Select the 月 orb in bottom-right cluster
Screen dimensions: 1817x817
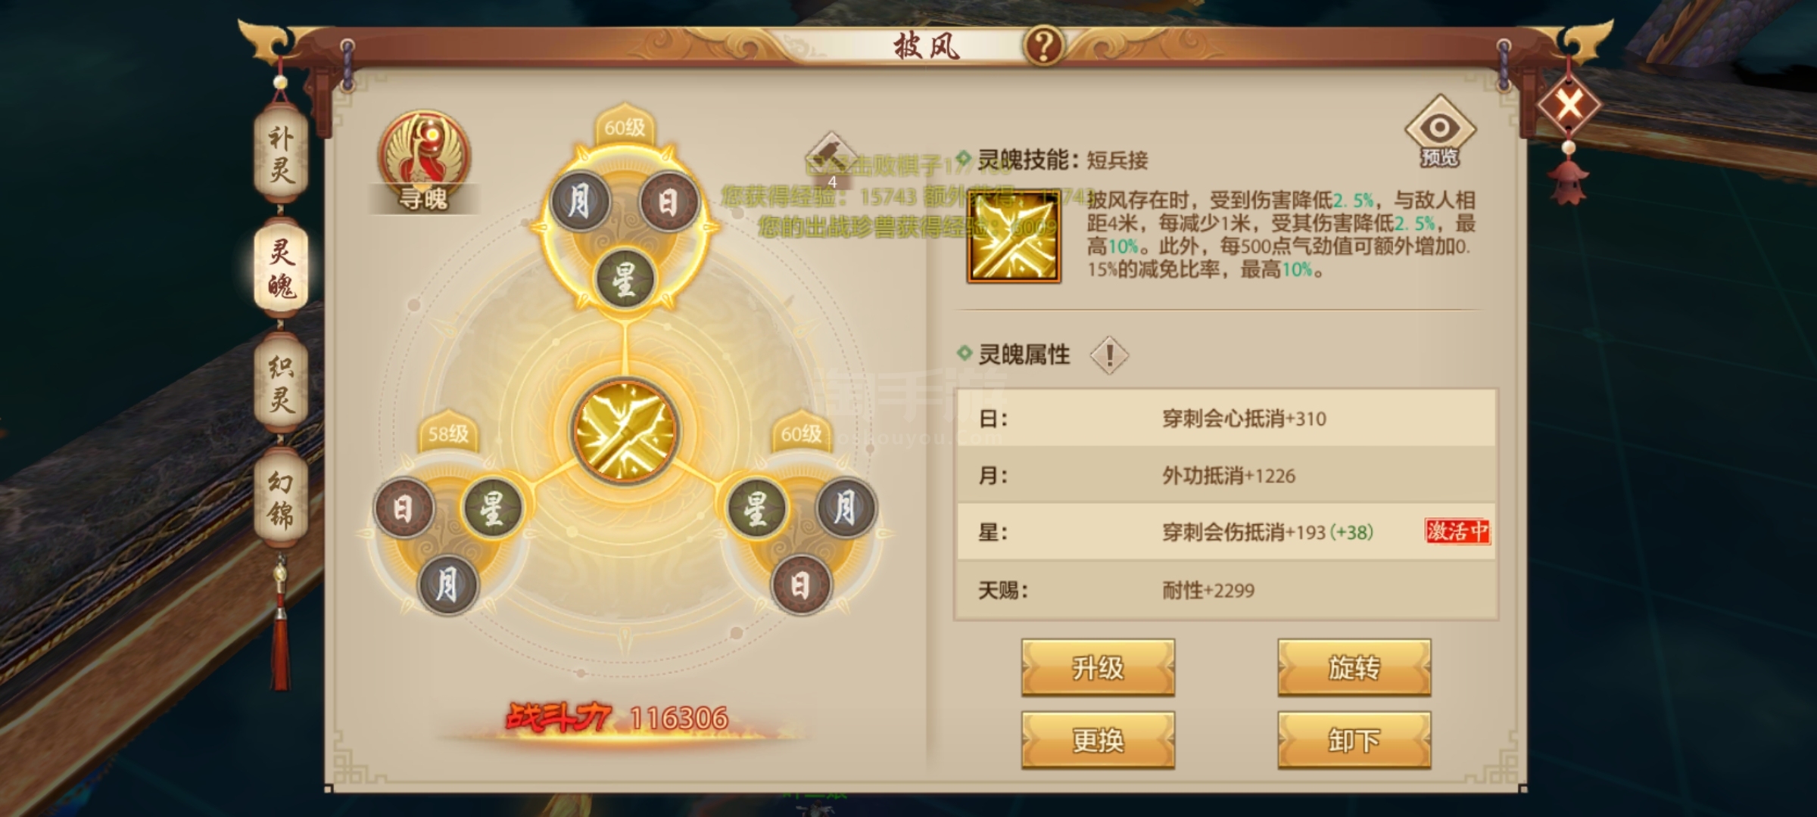(846, 508)
